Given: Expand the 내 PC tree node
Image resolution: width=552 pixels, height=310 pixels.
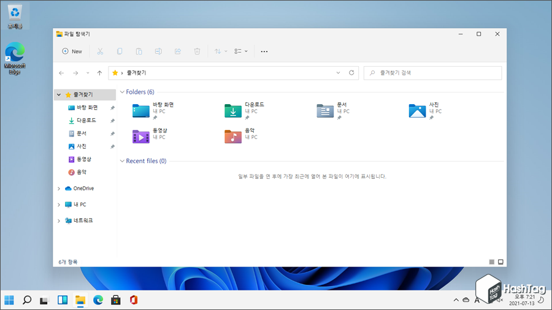Looking at the screenshot, I should [x=59, y=205].
